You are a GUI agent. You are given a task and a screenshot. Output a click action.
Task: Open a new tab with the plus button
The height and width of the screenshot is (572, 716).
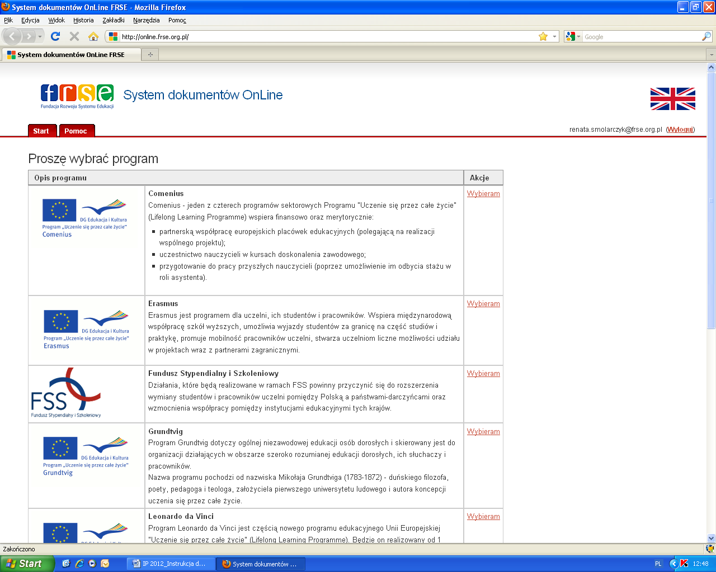point(150,55)
